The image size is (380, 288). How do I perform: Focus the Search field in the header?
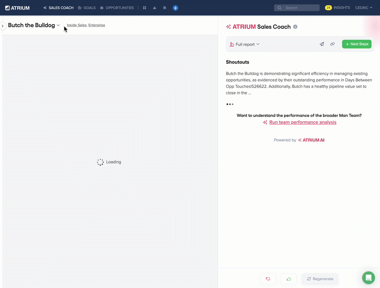coord(297,8)
